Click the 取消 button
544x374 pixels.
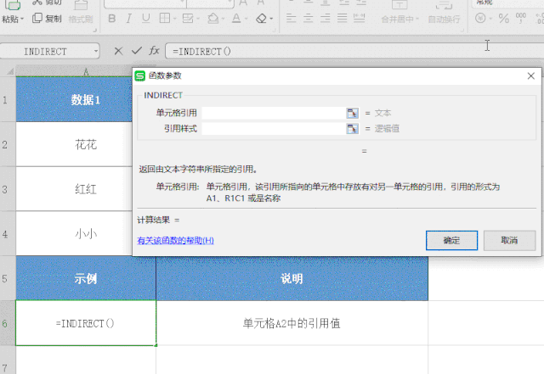(x=510, y=240)
